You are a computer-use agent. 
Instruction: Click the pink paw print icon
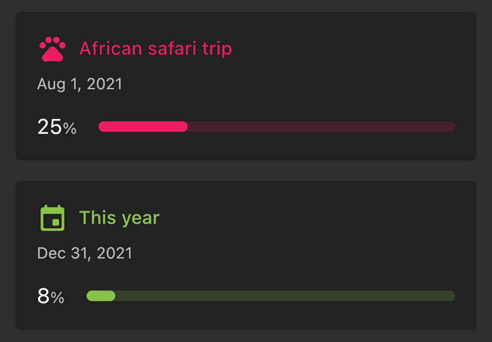tap(52, 49)
